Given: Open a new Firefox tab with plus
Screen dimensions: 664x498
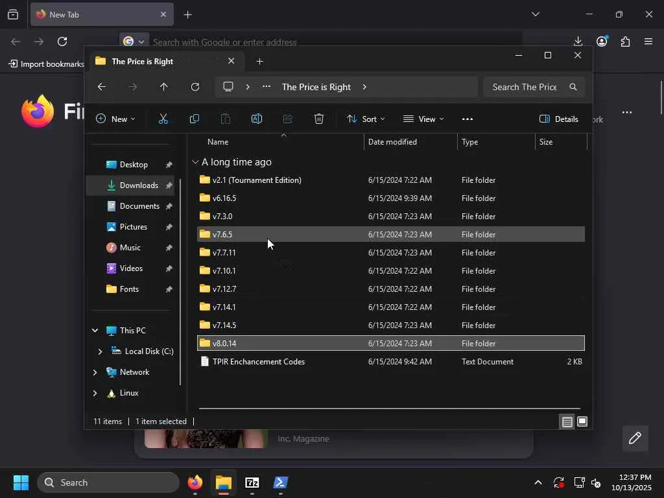Looking at the screenshot, I should point(187,14).
